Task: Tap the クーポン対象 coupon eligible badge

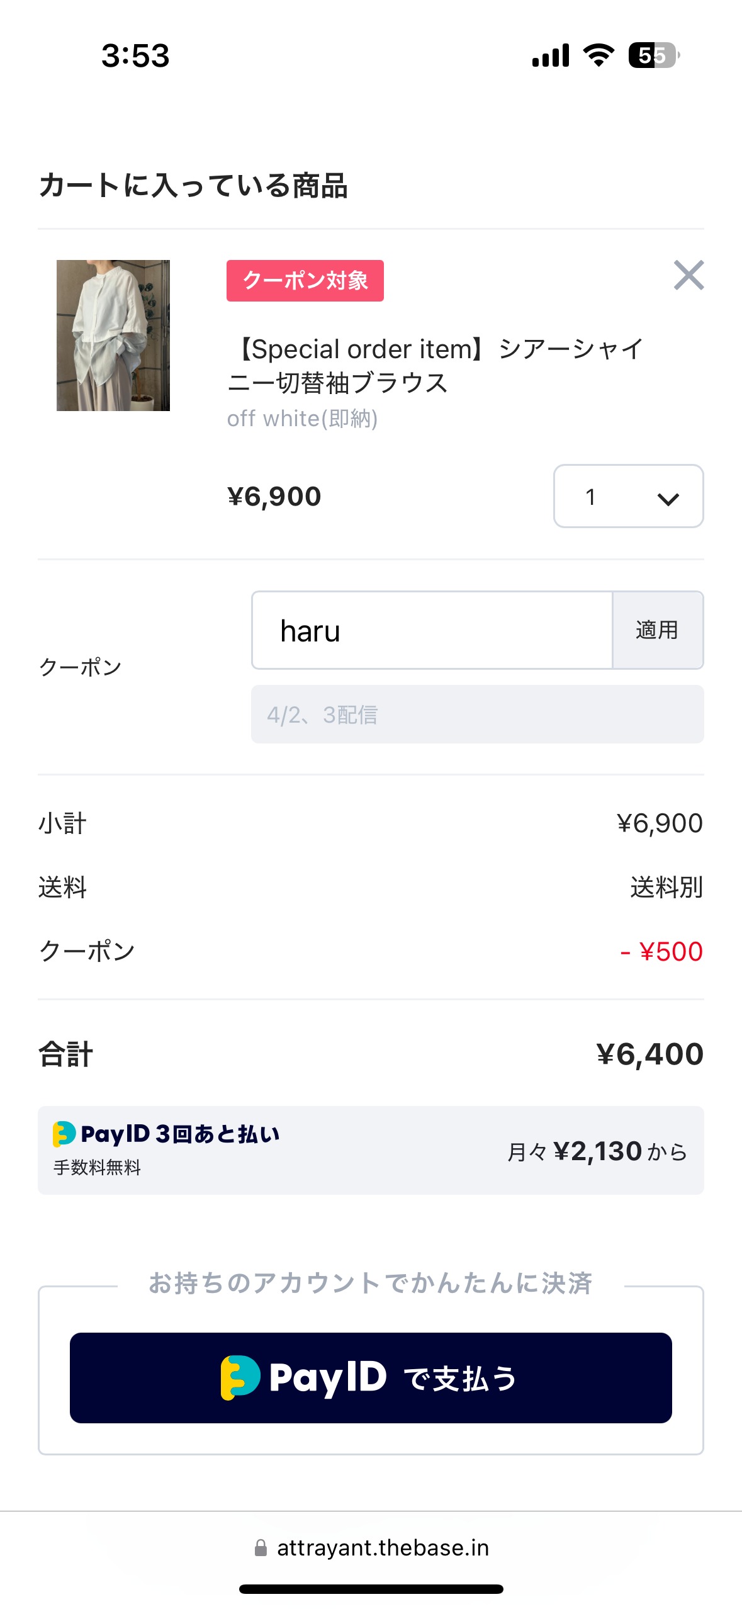Action: tap(305, 281)
